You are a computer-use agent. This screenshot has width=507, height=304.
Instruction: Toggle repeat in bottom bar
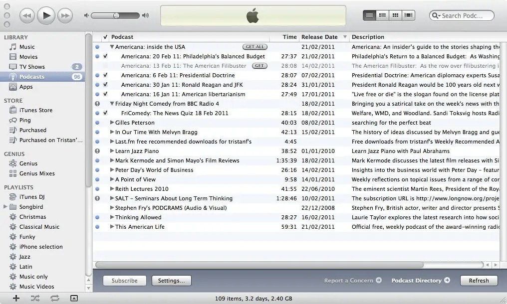[x=55, y=298]
